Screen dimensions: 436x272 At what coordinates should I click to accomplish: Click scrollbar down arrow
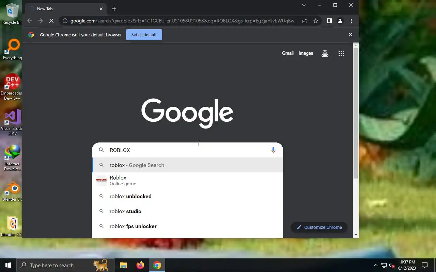[356, 235]
